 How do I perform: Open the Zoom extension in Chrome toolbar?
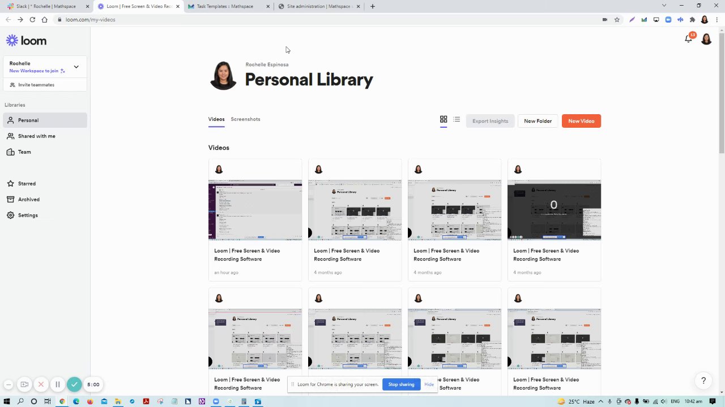point(668,19)
